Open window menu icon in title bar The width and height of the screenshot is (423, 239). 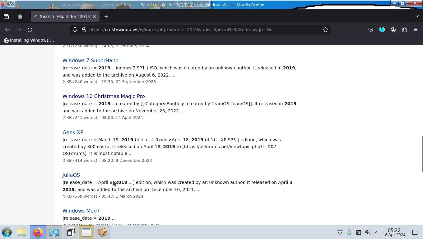point(11,3)
